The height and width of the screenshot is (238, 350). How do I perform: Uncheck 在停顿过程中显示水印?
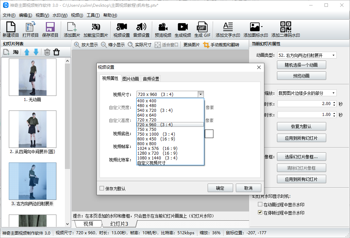260,213
